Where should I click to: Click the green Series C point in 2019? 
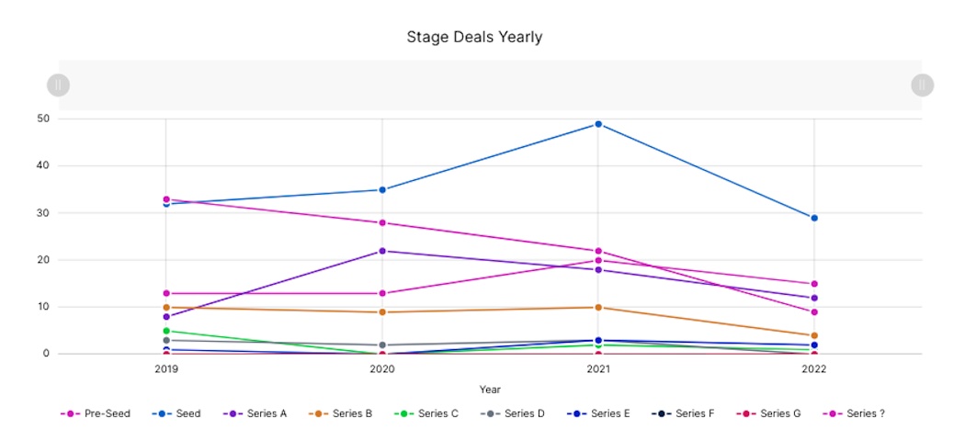pos(166,331)
